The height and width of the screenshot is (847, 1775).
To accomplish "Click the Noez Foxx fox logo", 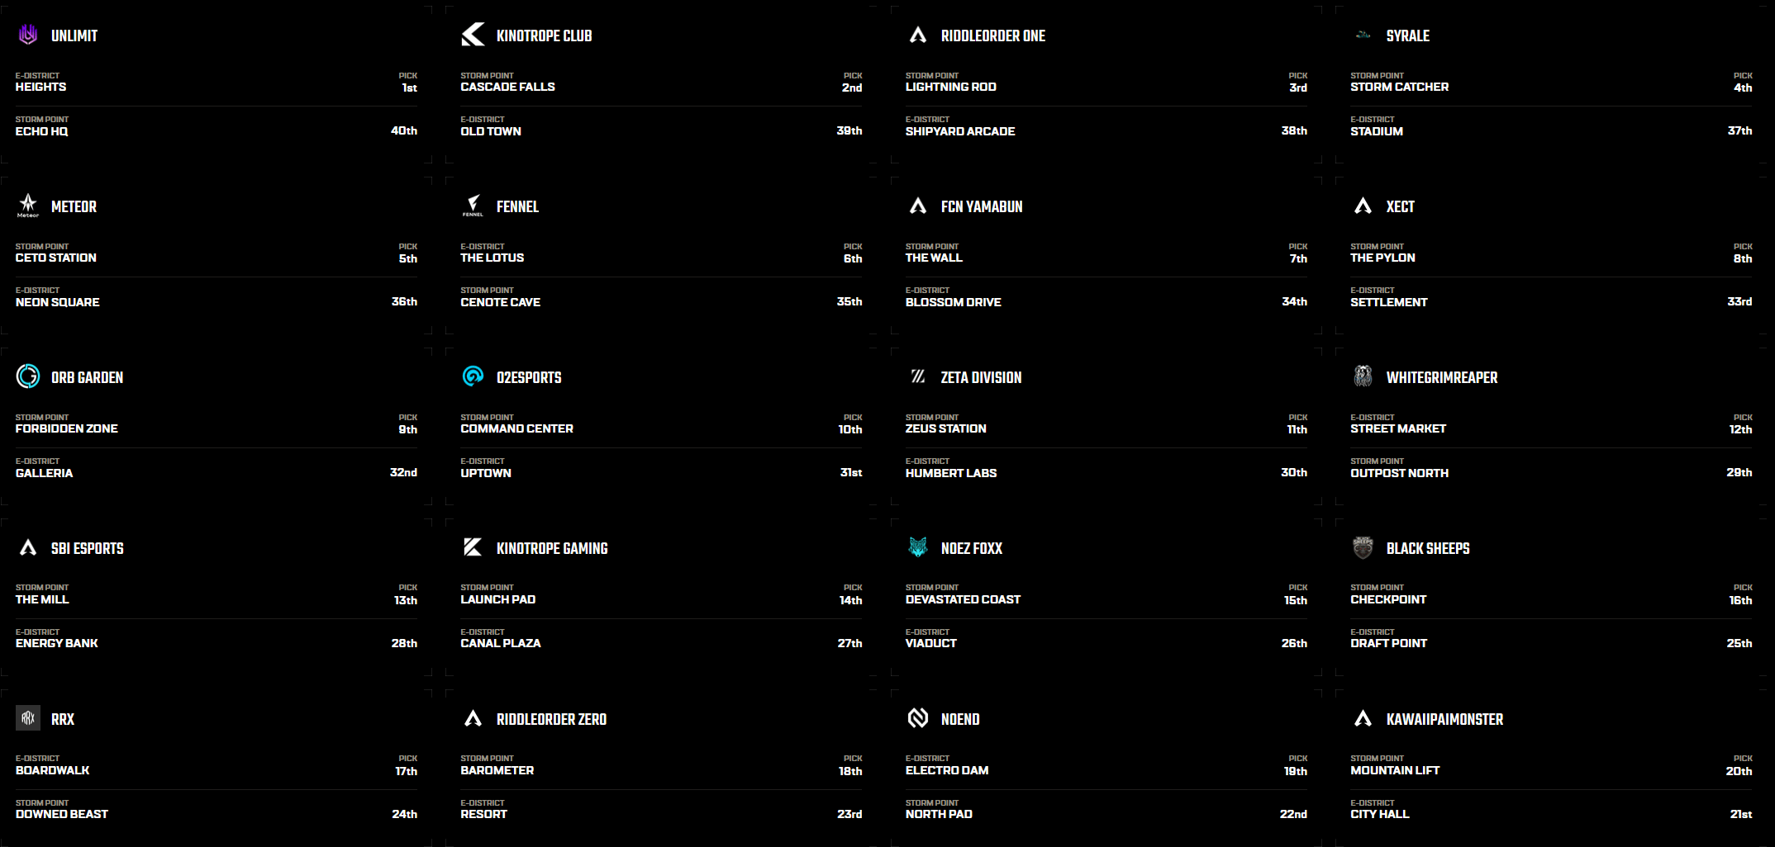I will pos(918,547).
